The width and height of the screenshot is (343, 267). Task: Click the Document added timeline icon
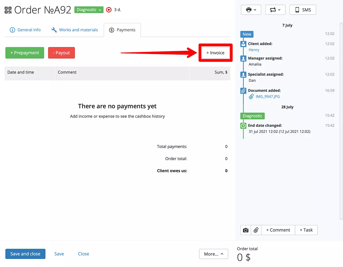243,91
